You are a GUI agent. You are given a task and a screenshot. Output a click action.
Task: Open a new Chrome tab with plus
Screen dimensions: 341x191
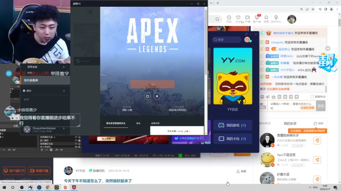pyautogui.click(x=218, y=3)
